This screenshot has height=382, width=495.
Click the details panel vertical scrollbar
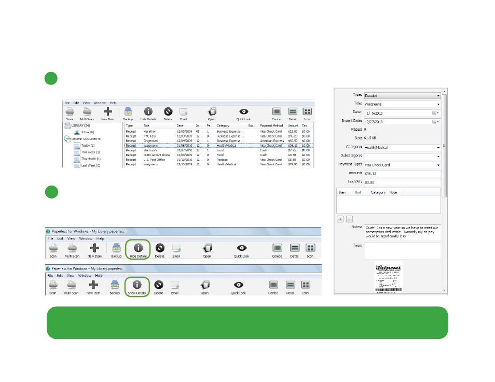pos(444,145)
